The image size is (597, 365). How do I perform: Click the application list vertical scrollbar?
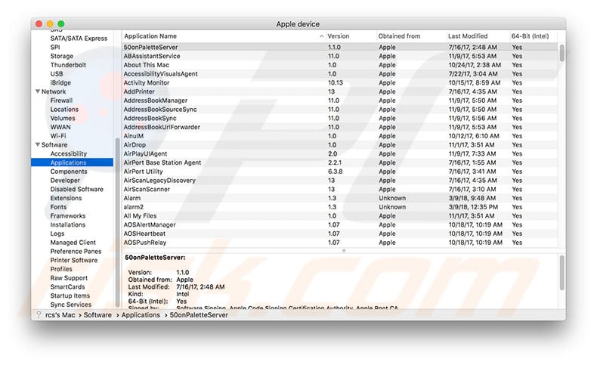tap(561, 53)
